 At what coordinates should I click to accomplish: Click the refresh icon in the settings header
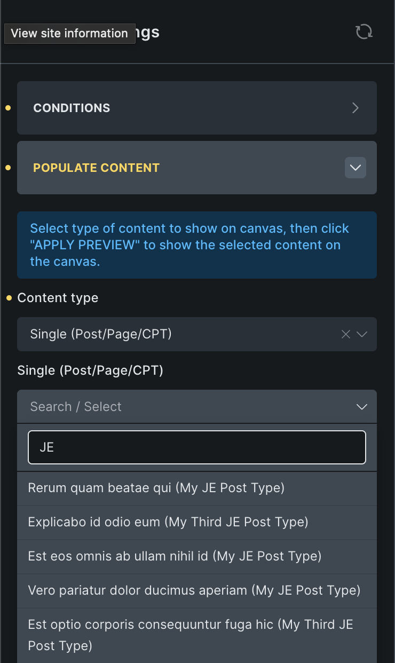pos(364,32)
